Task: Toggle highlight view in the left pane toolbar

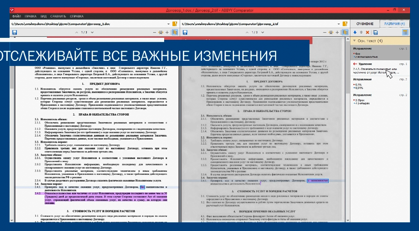Action: click(175, 32)
